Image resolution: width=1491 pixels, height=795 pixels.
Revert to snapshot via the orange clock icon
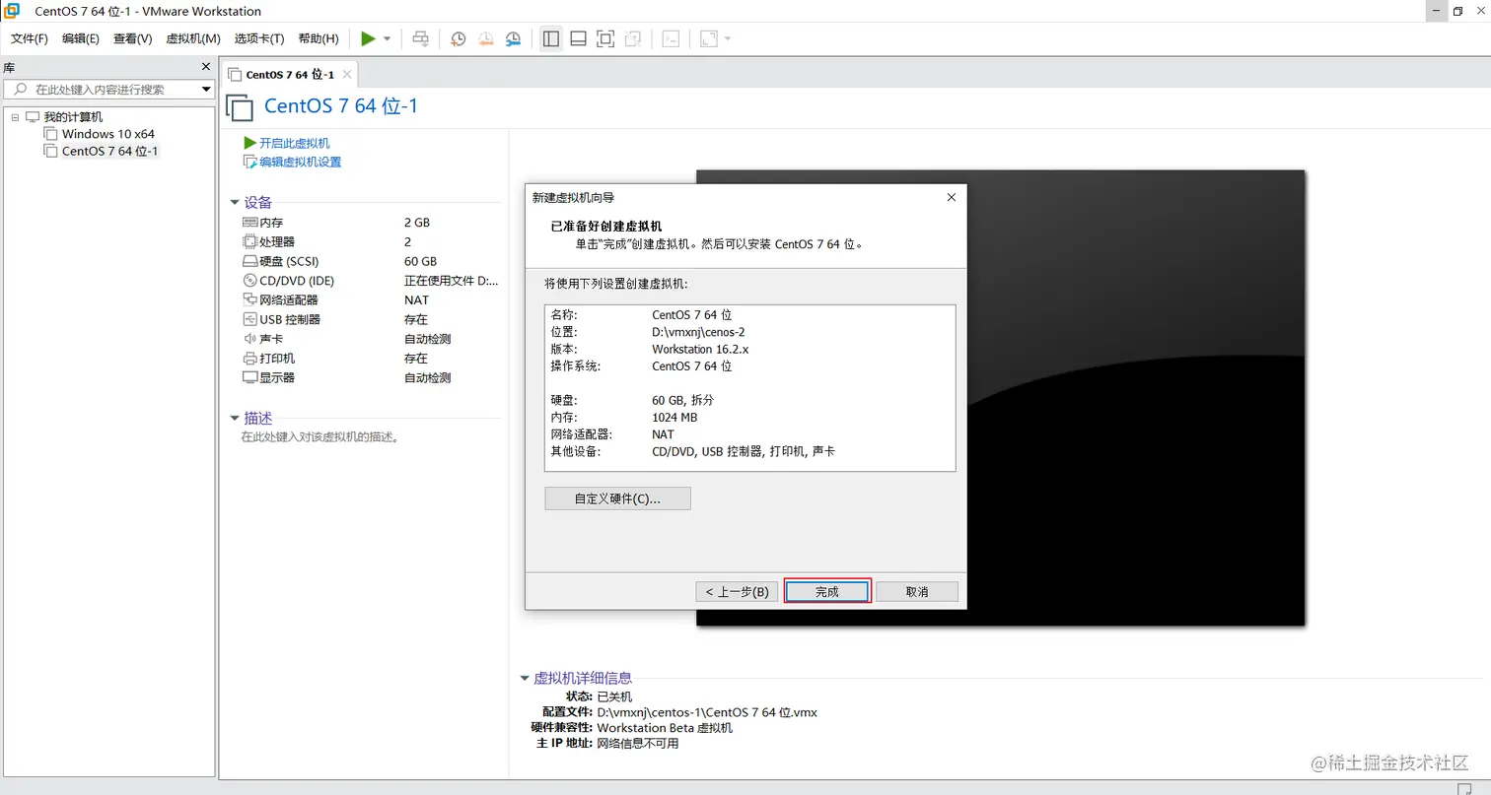coord(485,38)
